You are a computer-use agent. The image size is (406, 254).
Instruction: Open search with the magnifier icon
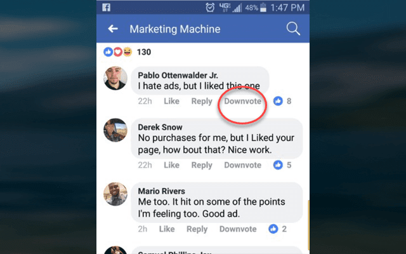pyautogui.click(x=293, y=29)
